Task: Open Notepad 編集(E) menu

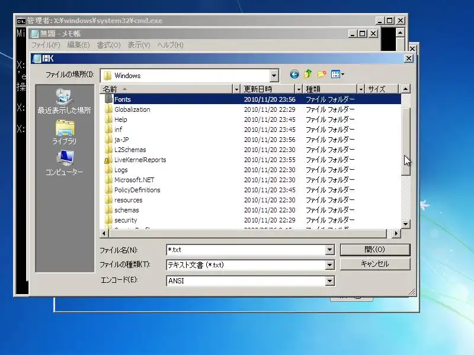Action: (79, 46)
